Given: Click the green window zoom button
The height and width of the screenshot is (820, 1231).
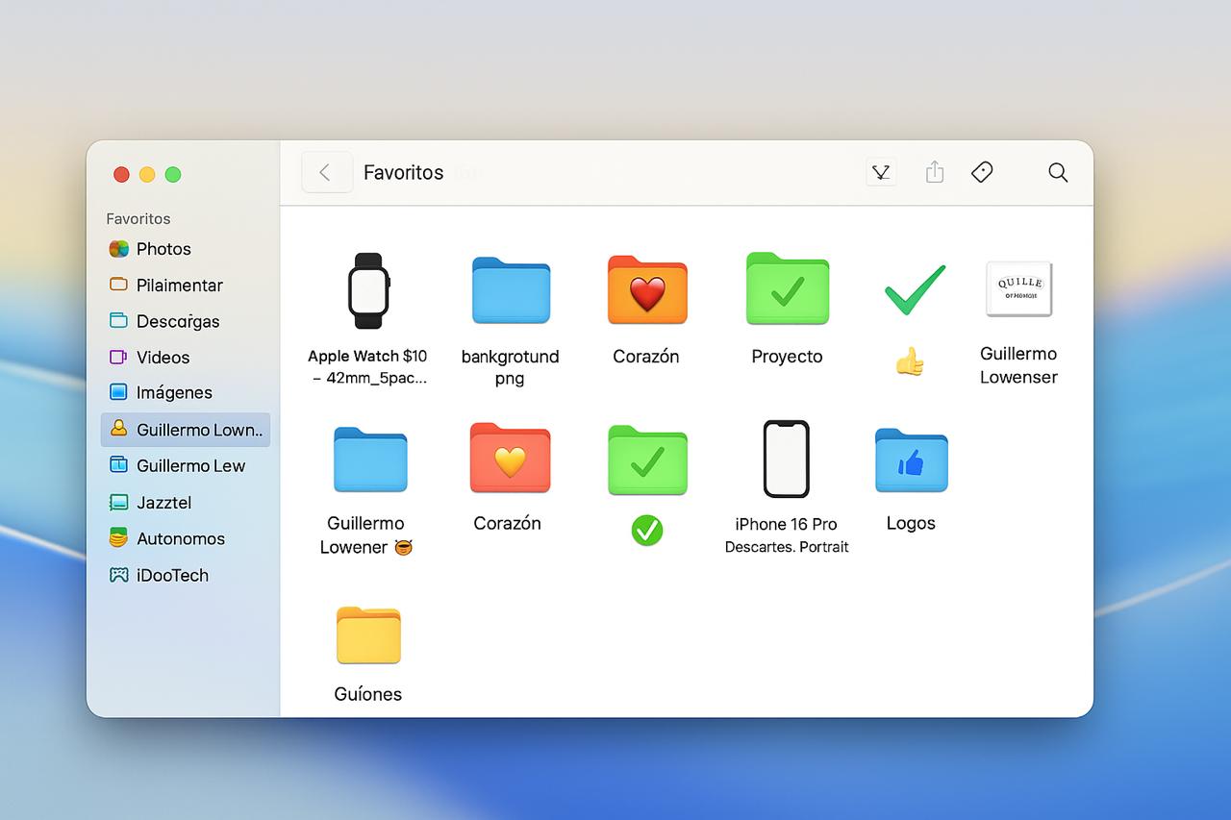Looking at the screenshot, I should (173, 174).
